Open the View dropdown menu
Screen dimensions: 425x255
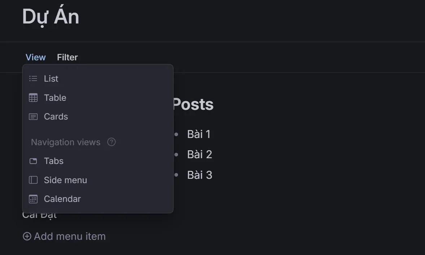(x=35, y=57)
